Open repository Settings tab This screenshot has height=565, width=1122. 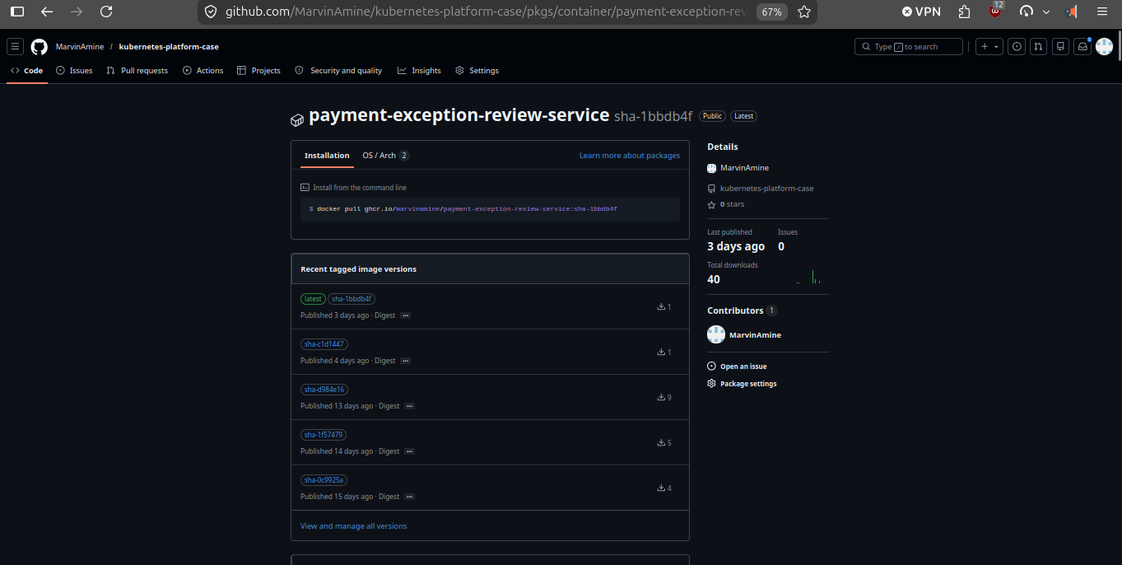click(x=477, y=71)
